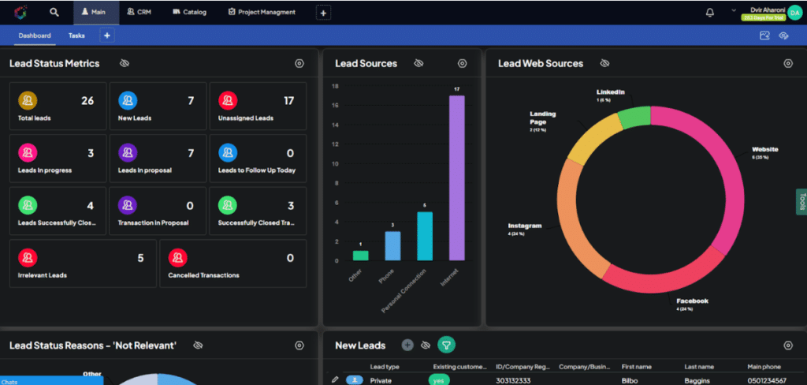Hide the Lead Status Reasons widget

[x=198, y=346]
